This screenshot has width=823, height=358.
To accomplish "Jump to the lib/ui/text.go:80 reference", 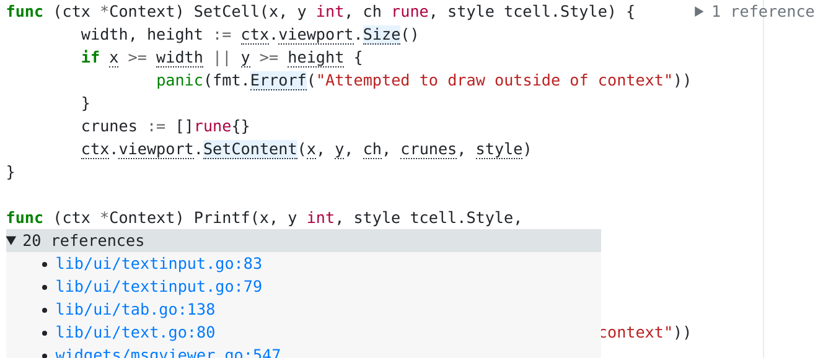I will 135,333.
